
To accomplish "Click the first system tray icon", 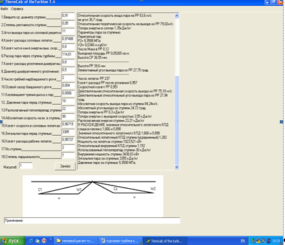I will 253,240.
